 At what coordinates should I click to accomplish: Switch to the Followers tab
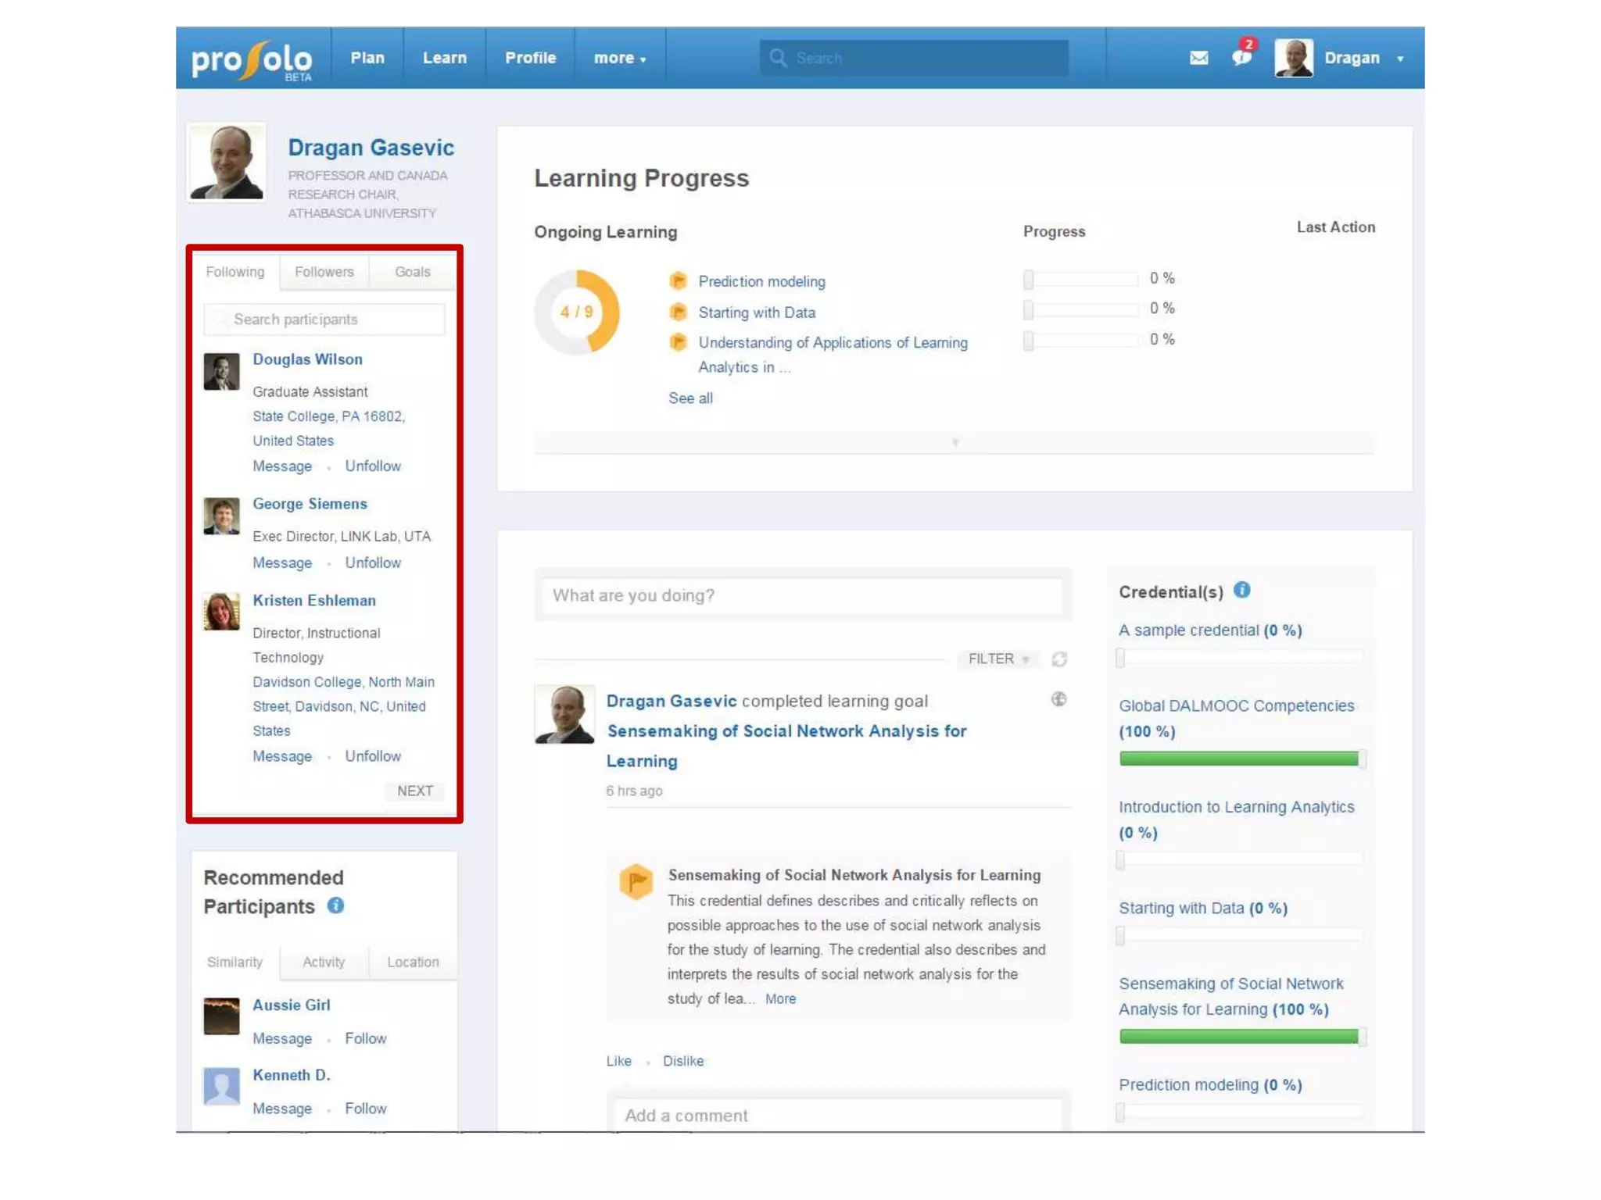[x=324, y=272]
